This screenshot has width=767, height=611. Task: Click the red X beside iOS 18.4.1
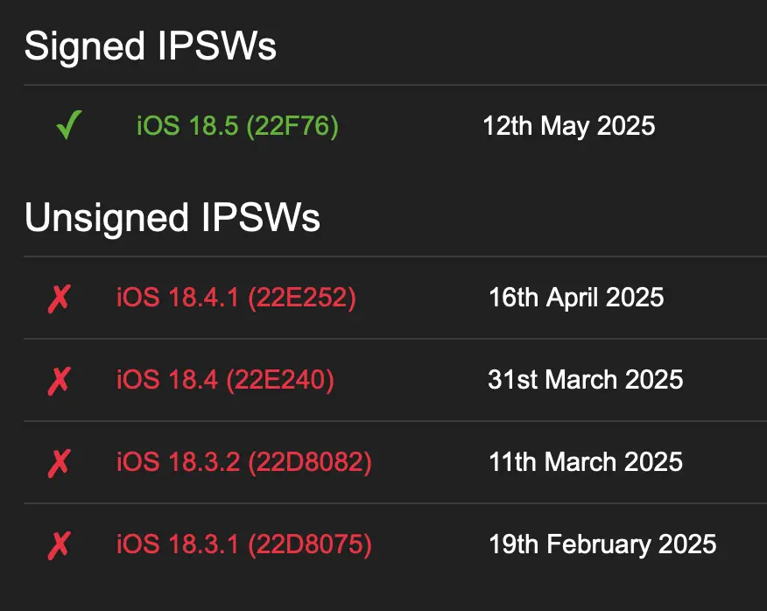[59, 298]
